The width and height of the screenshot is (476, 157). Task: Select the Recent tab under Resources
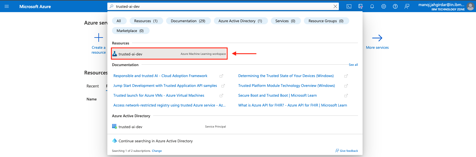pos(93,86)
